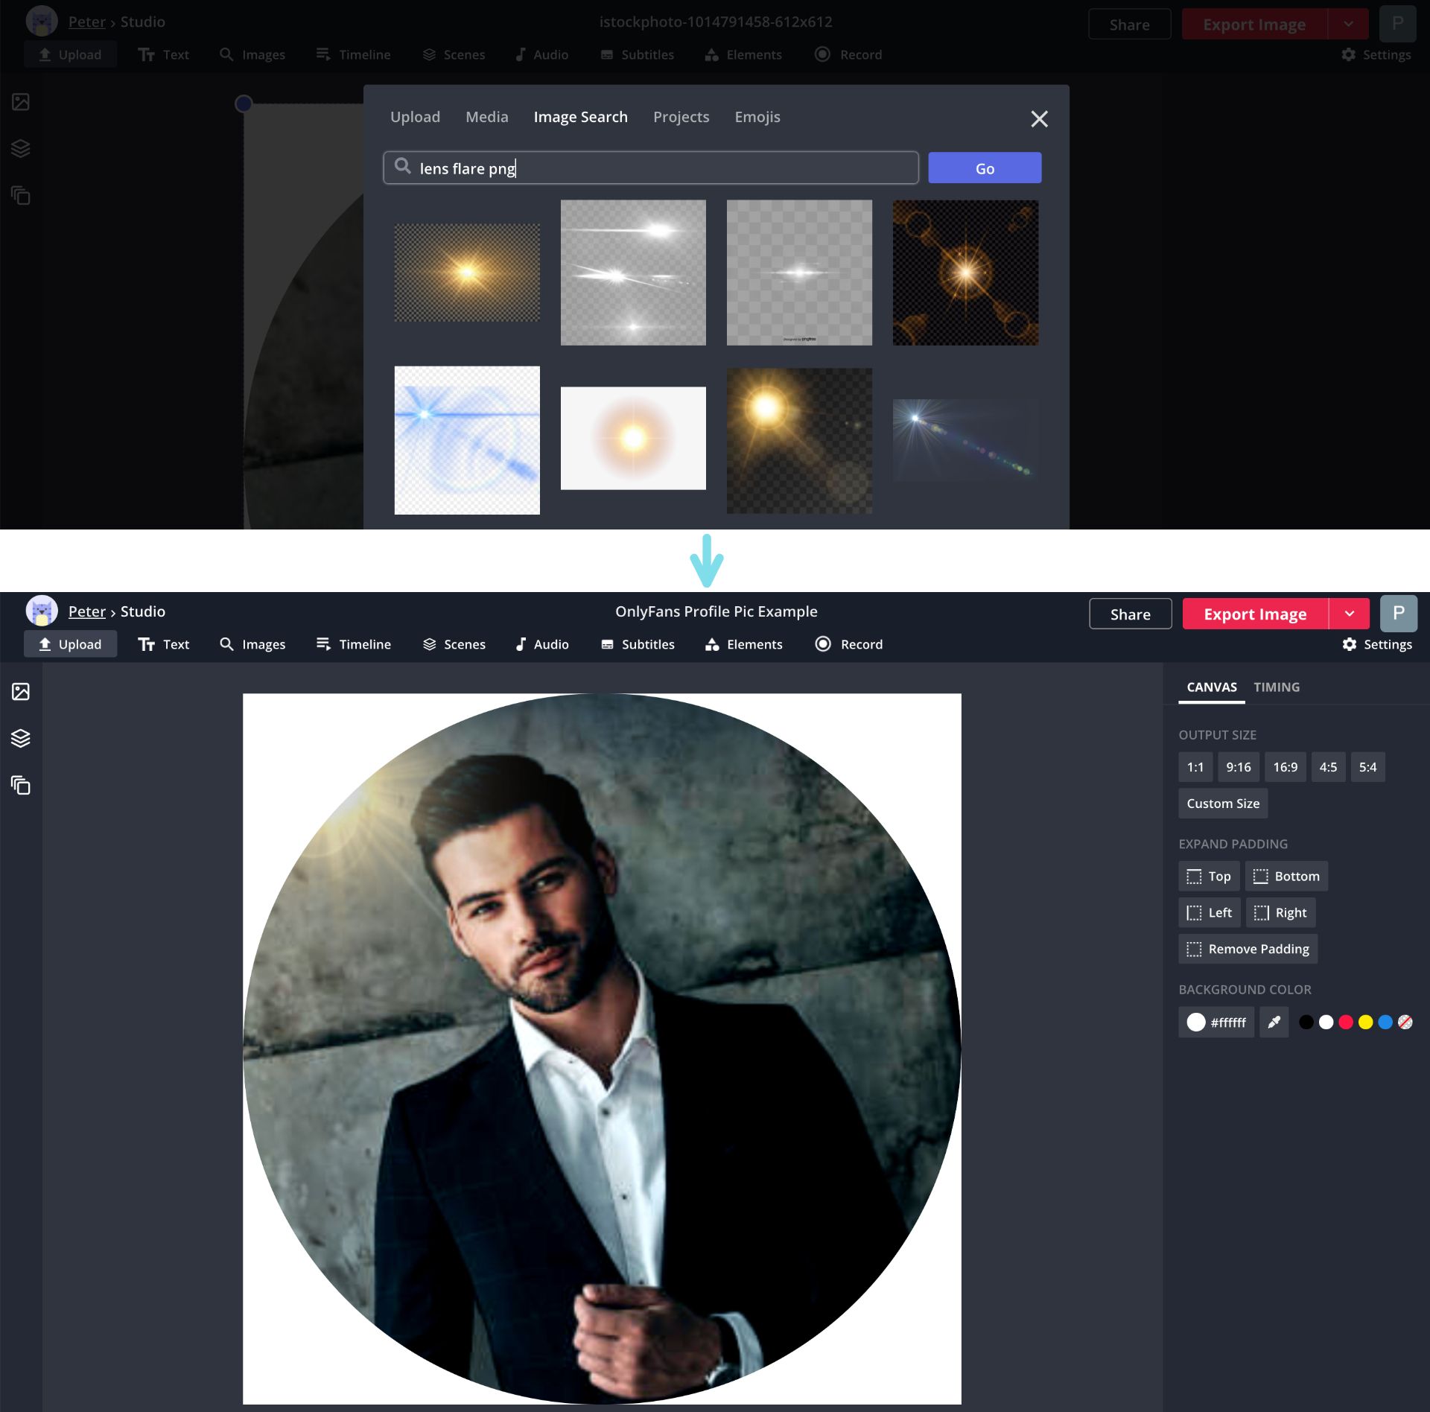Open the Layers icon in the left sidebar

pos(20,738)
